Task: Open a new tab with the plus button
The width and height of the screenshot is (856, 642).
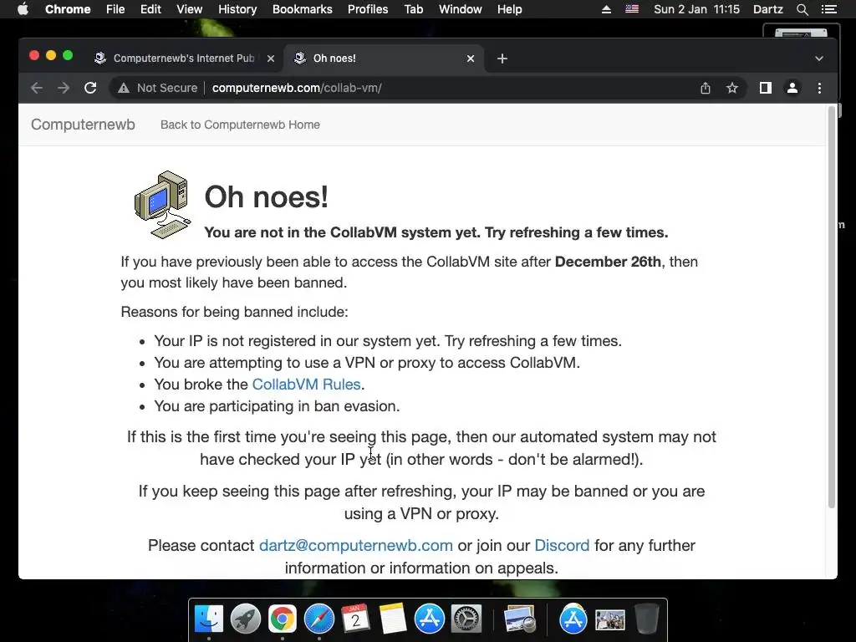Action: (502, 59)
